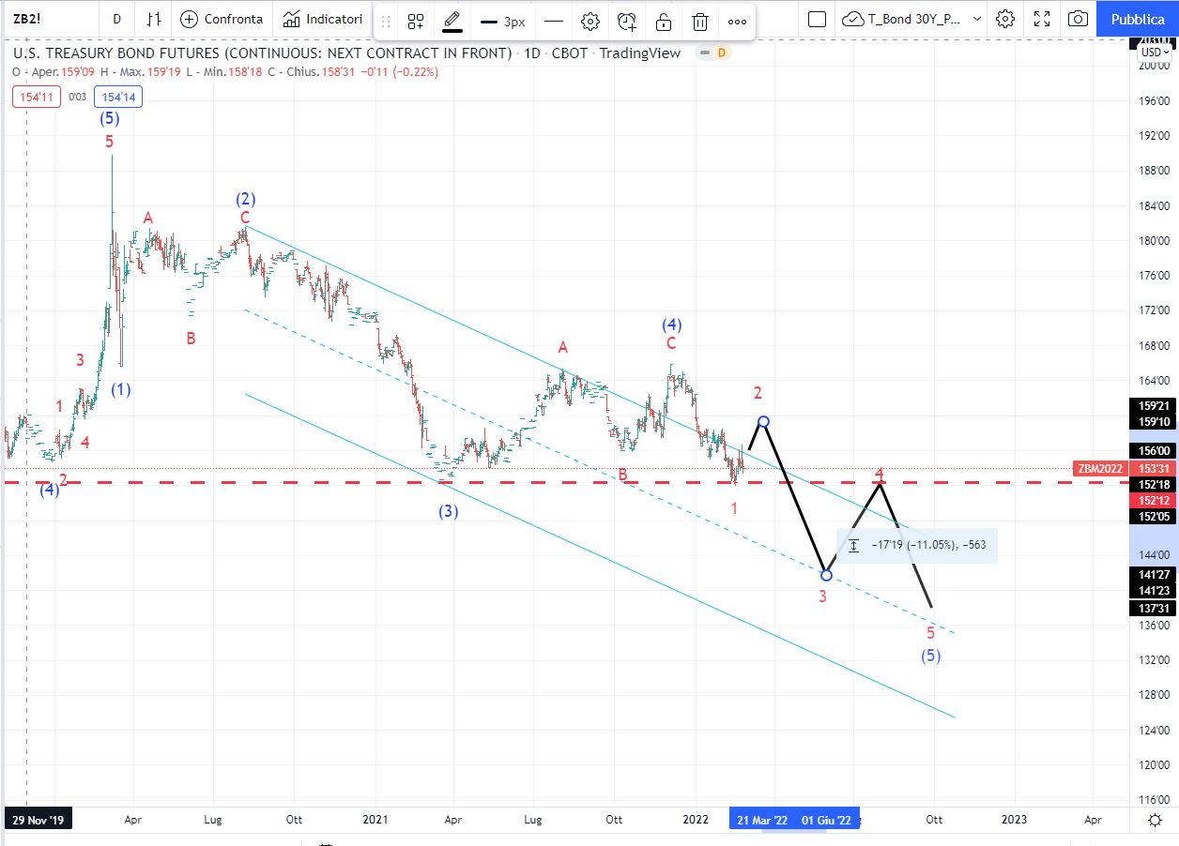
Task: Click the 0'03 spread value
Action: click(x=78, y=97)
